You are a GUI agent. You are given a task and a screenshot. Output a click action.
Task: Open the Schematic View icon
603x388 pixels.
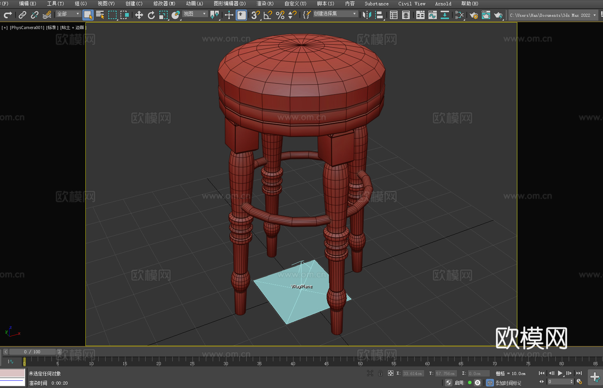pos(459,15)
